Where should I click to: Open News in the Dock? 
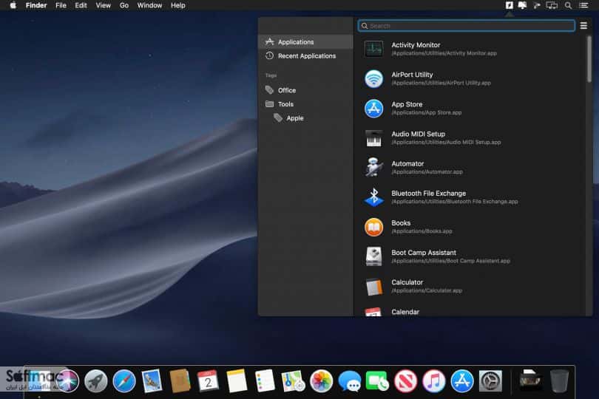click(x=405, y=381)
